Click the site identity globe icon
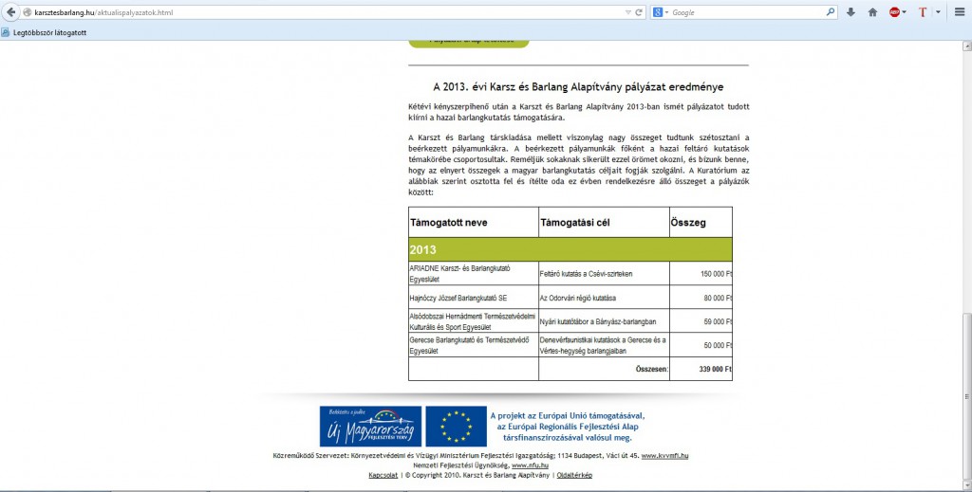Image resolution: width=972 pixels, height=492 pixels. click(x=28, y=12)
